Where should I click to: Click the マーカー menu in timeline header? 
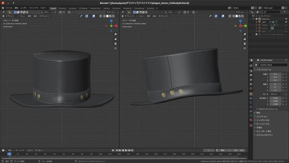[x=38, y=150]
